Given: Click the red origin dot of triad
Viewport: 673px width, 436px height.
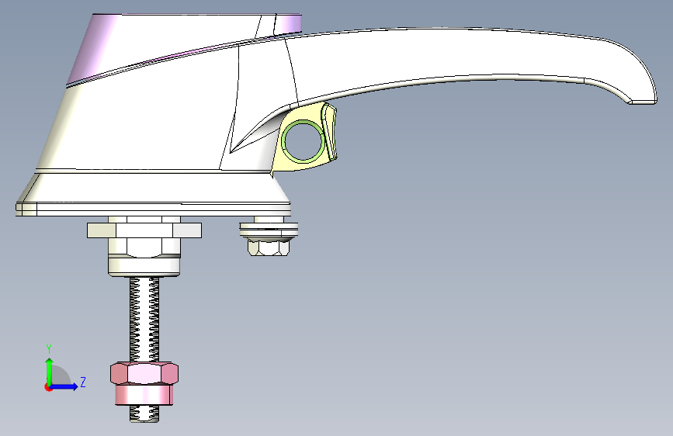Looking at the screenshot, I should point(48,387).
